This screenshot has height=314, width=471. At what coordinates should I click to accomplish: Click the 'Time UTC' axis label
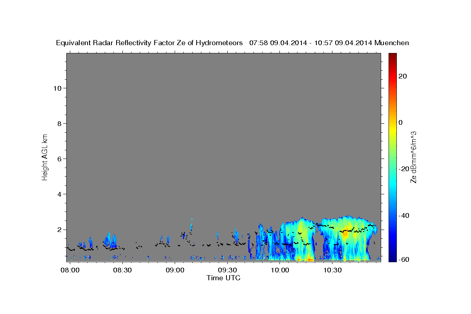point(223,278)
